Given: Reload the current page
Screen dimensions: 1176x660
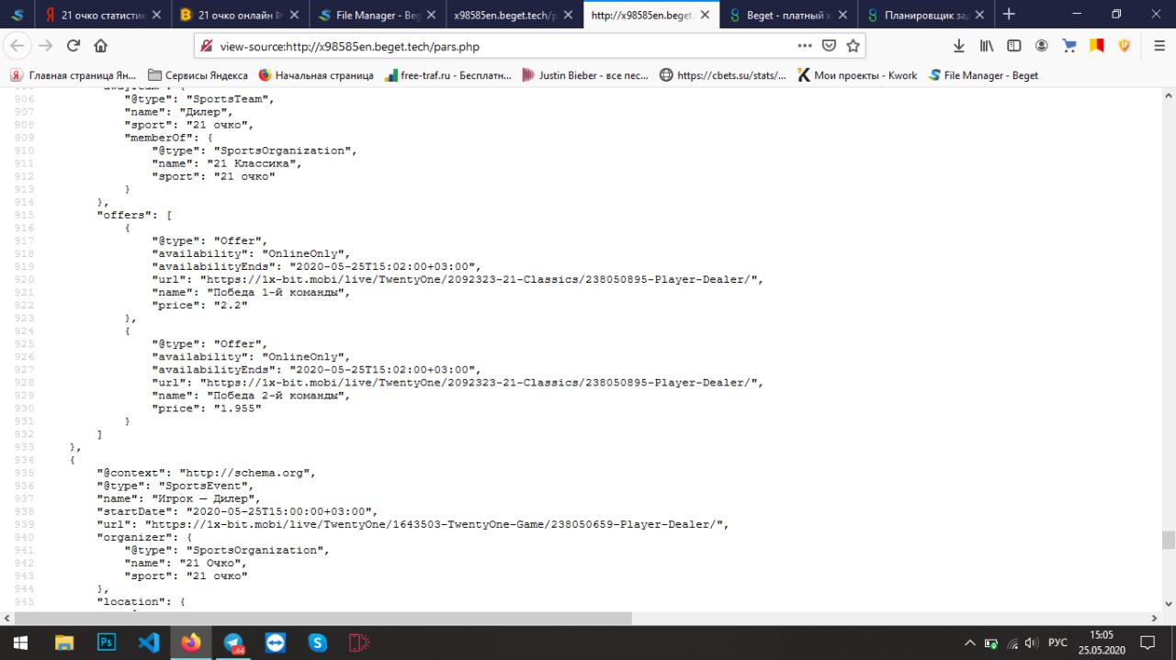Looking at the screenshot, I should (73, 46).
